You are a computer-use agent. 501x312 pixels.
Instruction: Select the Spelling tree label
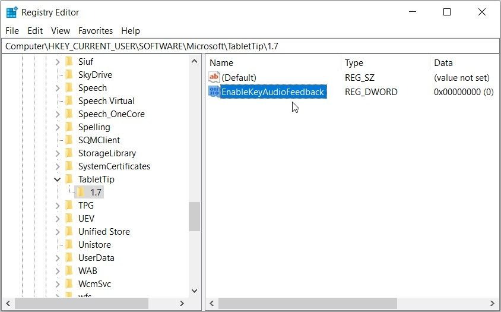coord(94,127)
